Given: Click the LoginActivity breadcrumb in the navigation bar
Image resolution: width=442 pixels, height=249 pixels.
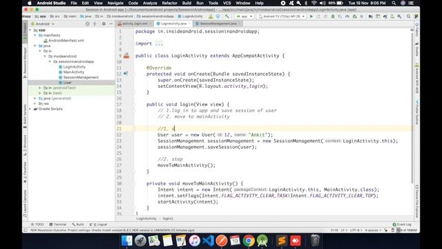Looking at the screenshot, I should pyautogui.click(x=191, y=17).
